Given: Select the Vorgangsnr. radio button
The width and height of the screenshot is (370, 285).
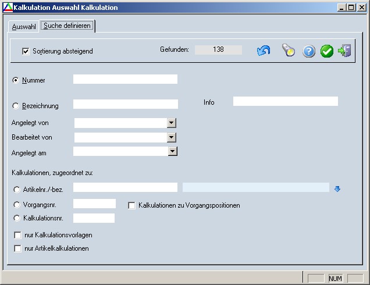Looking at the screenshot, I should click(16, 205).
